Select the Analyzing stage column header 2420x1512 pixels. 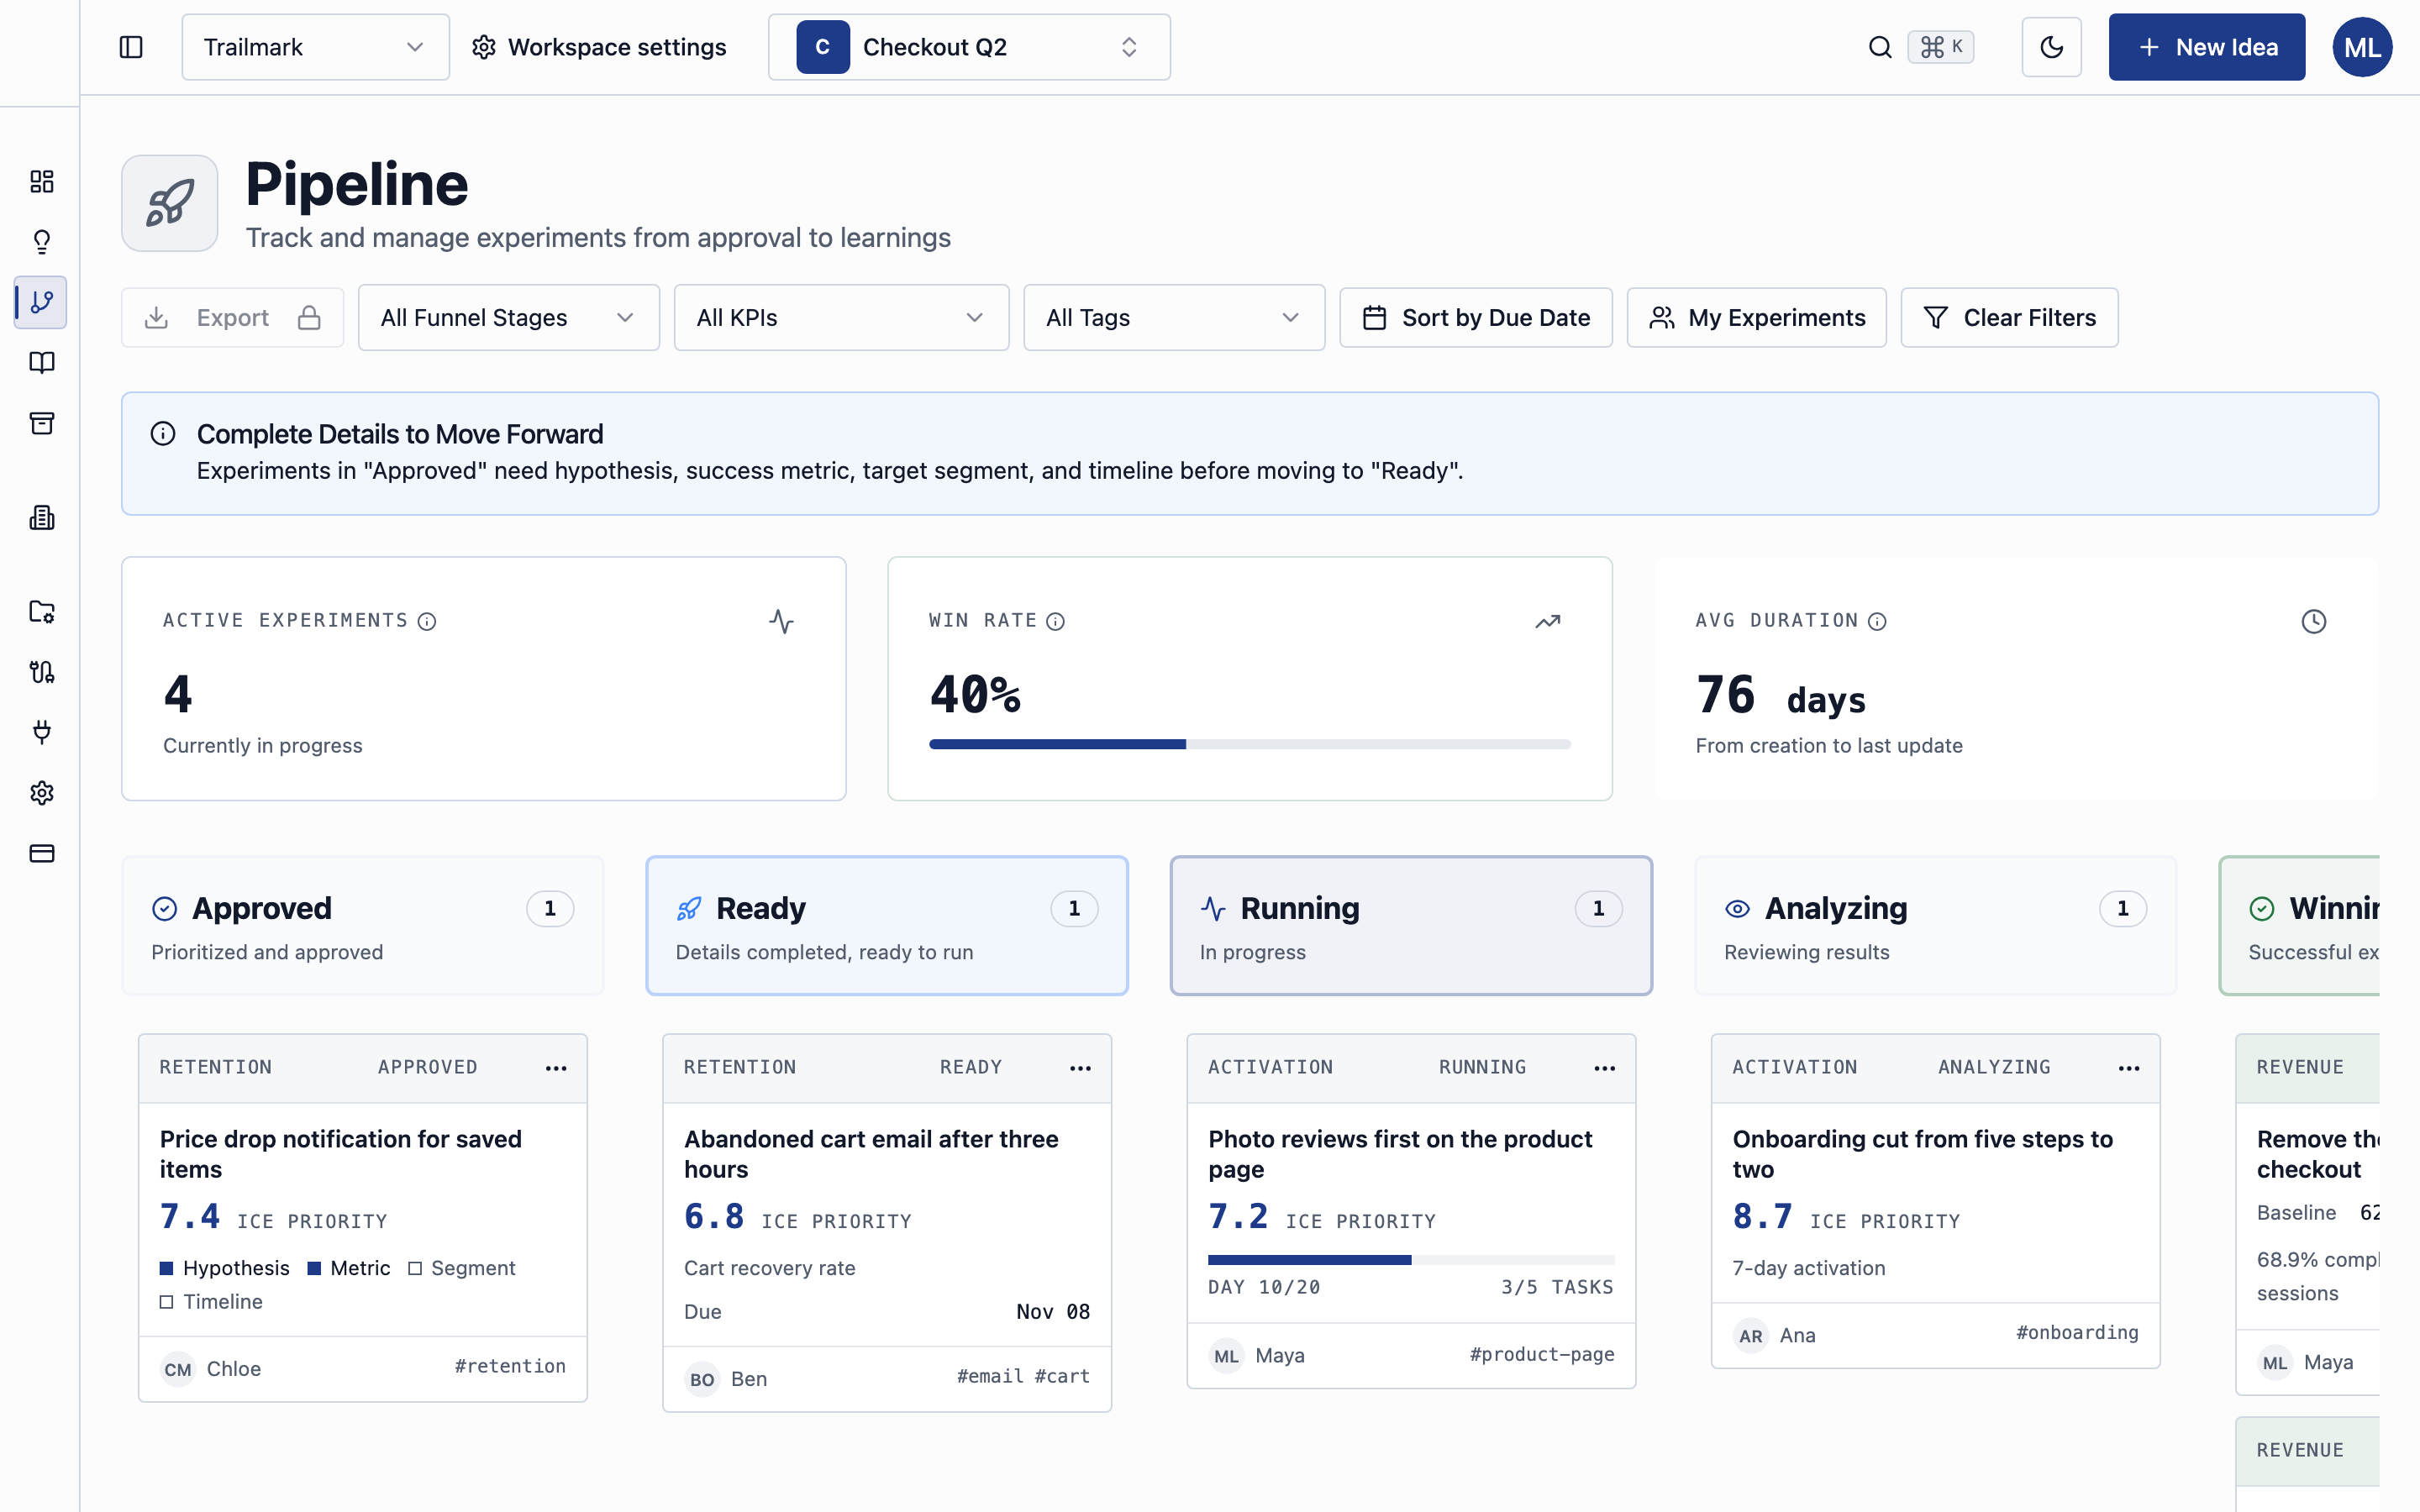pyautogui.click(x=1935, y=926)
